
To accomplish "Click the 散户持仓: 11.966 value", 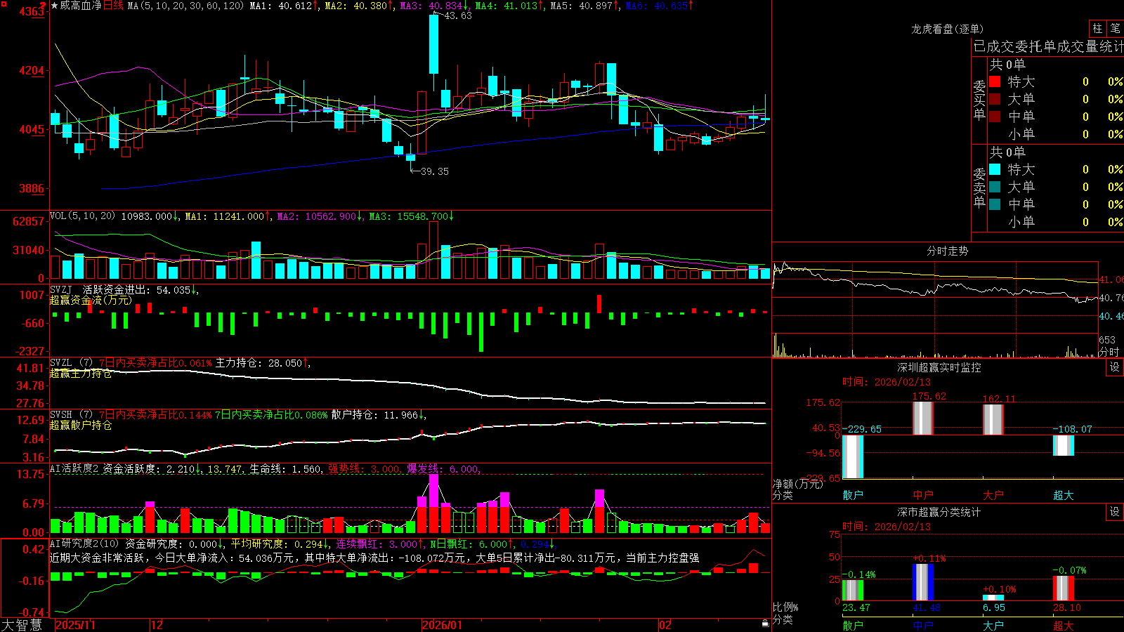I will pyautogui.click(x=374, y=415).
